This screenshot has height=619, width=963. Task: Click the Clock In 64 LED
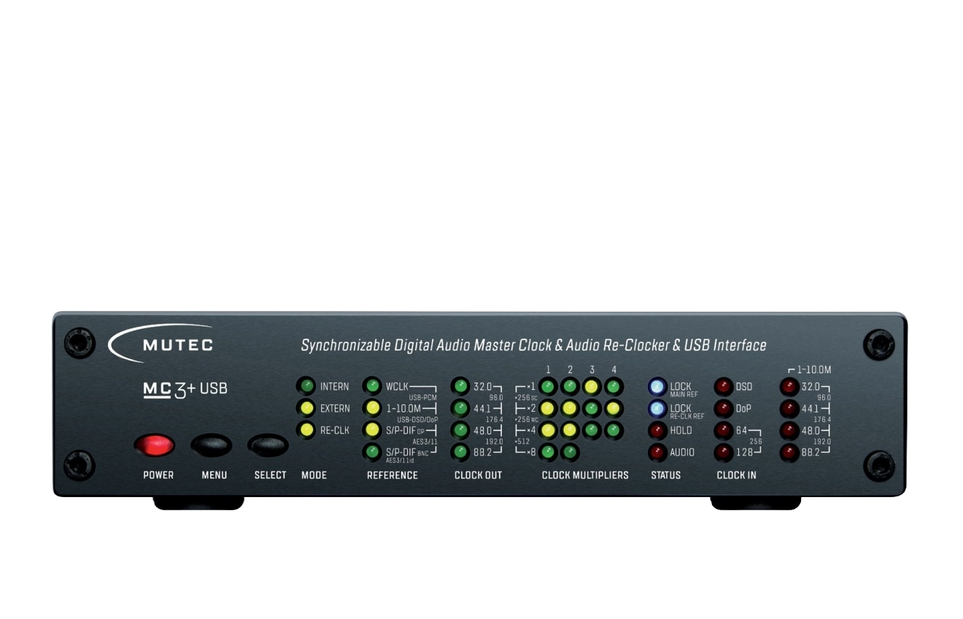click(723, 430)
